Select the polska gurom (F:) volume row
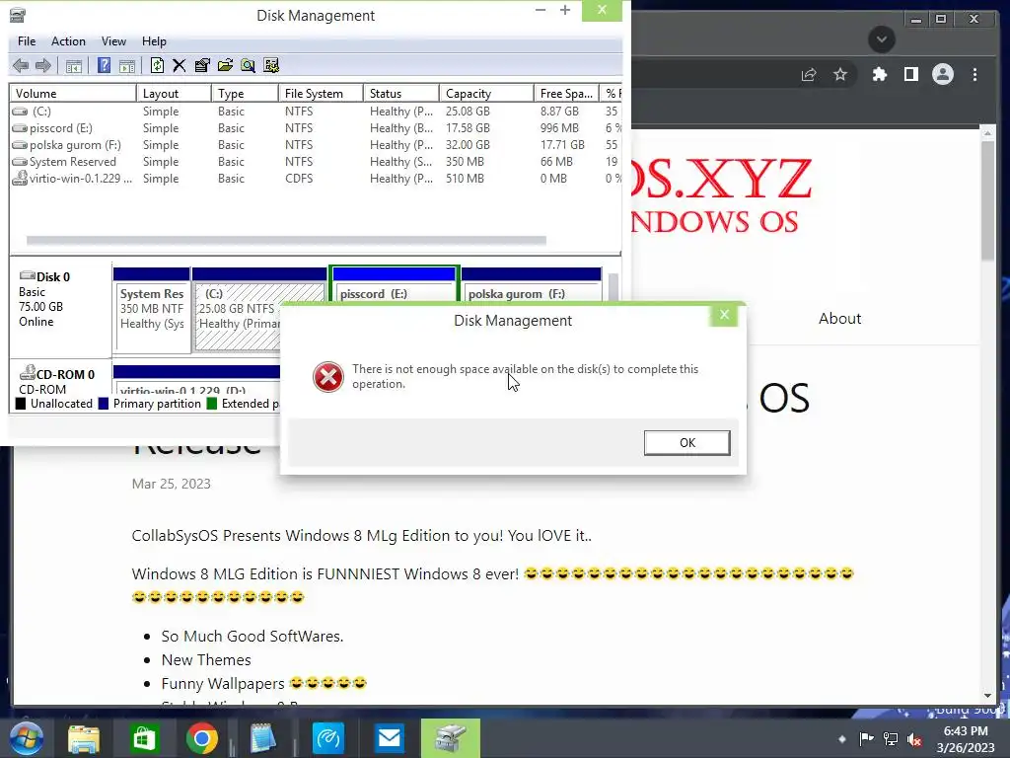This screenshot has width=1010, height=758. point(316,145)
